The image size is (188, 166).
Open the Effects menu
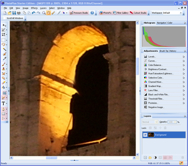(34, 8)
